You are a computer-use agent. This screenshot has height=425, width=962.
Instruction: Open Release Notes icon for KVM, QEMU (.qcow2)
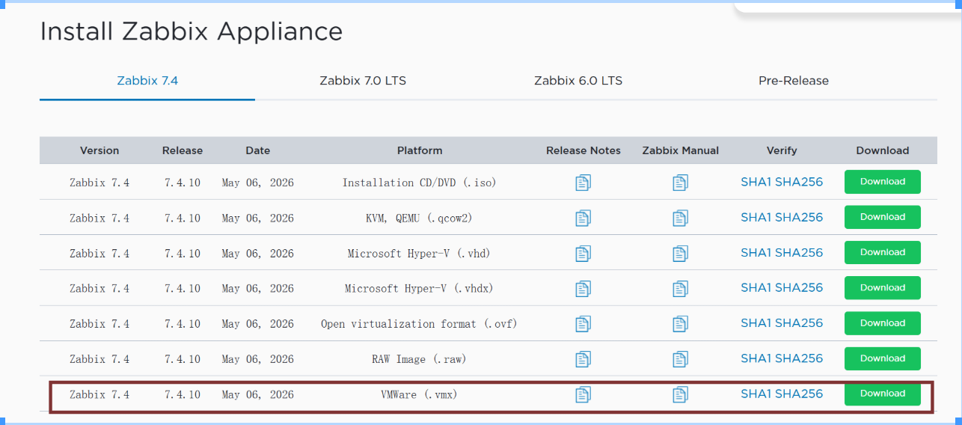click(583, 218)
